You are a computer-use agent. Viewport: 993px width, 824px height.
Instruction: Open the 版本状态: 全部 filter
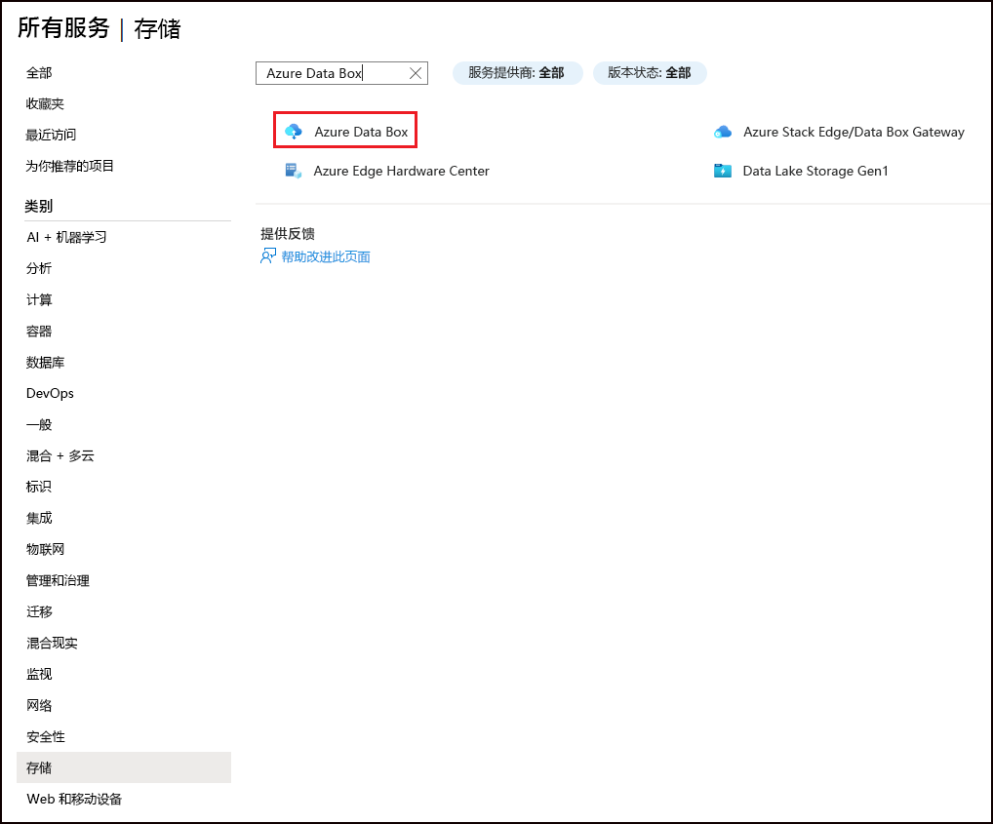click(x=650, y=73)
